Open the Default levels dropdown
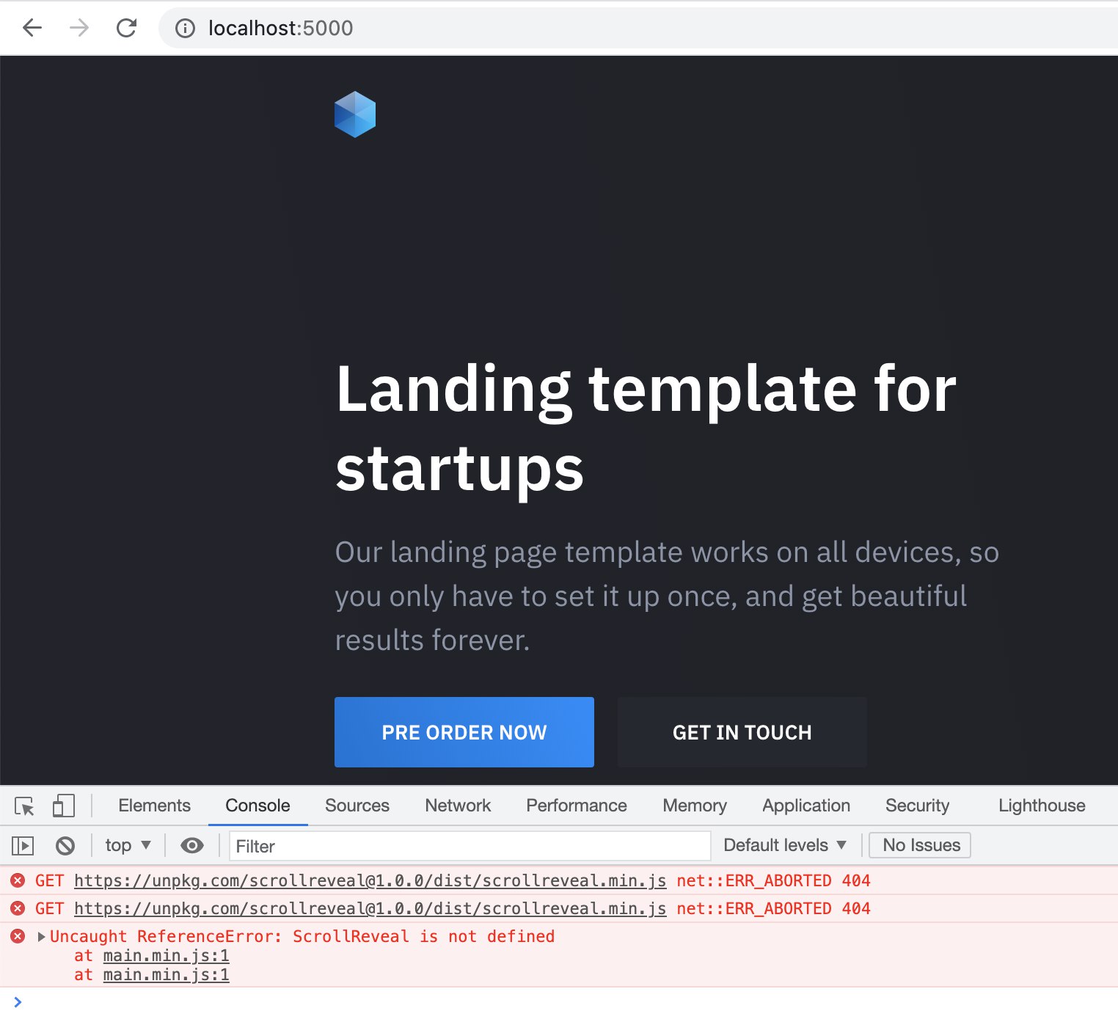 [785, 845]
